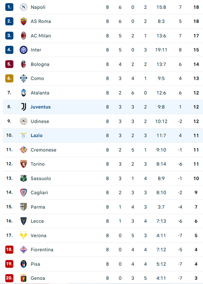Open the Atalanta team page
The width and height of the screenshot is (203, 284).
[40, 93]
